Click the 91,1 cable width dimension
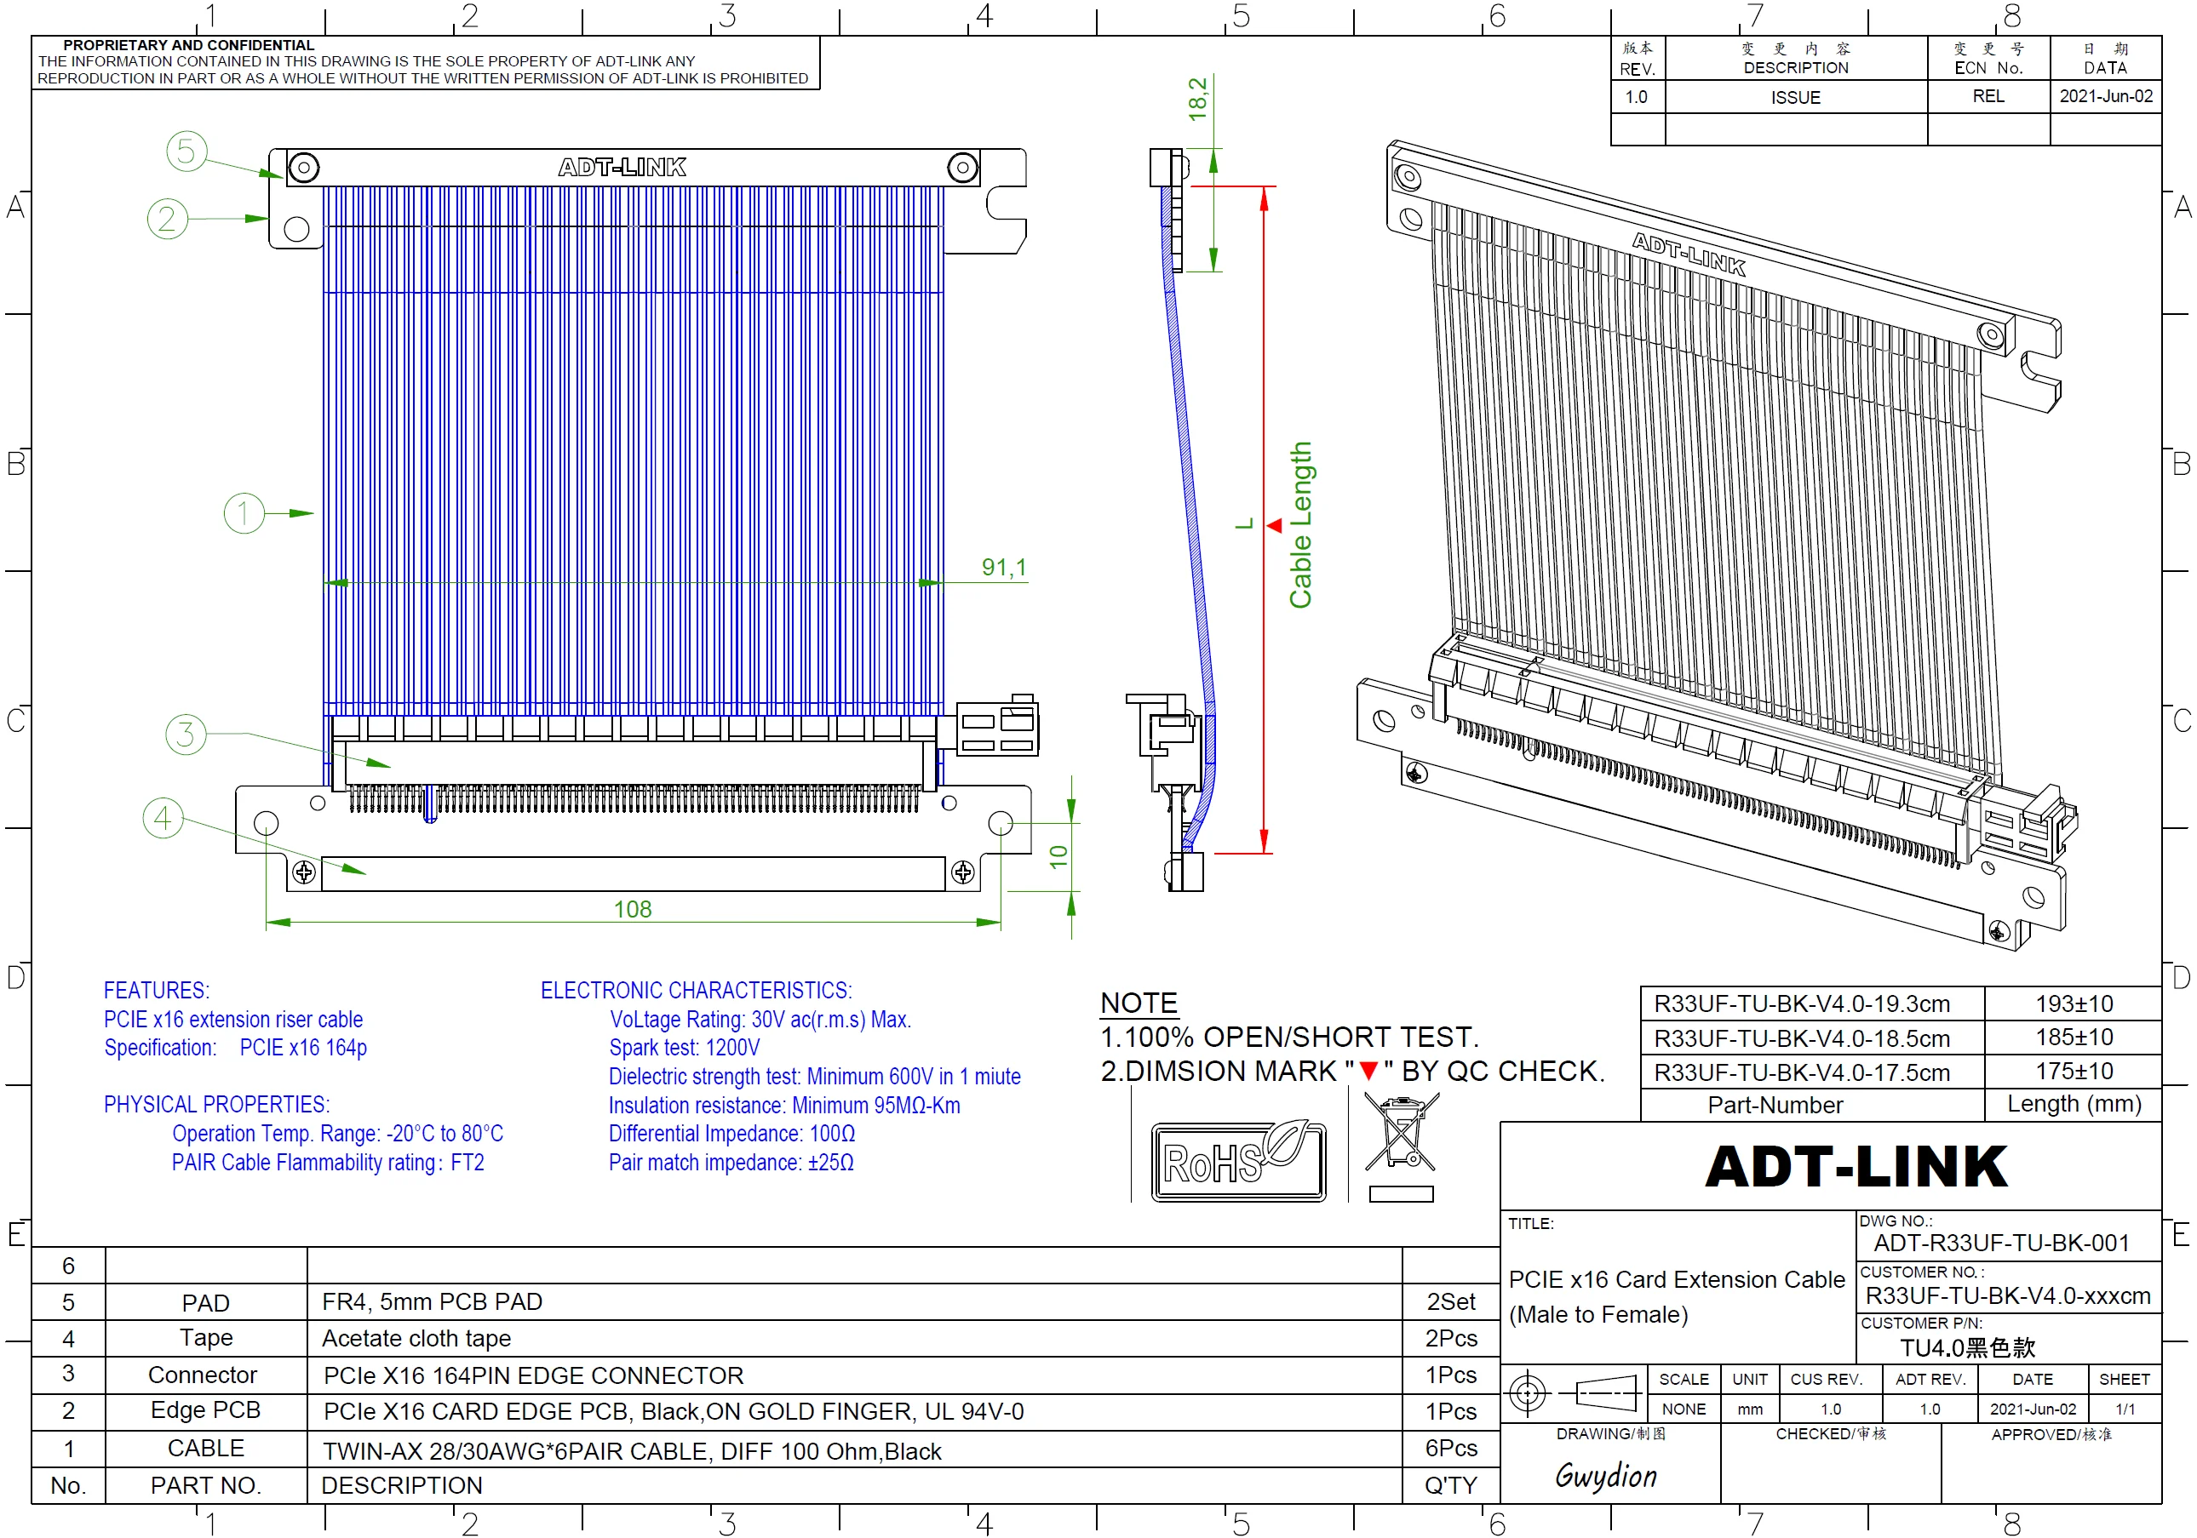The height and width of the screenshot is (1538, 2197). tap(1004, 567)
